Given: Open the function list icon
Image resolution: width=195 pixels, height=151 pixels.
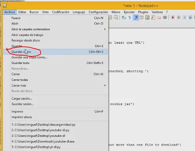Looking at the screenshot, I should [x=153, y=18].
